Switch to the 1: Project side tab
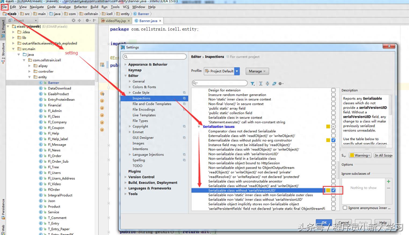 pos(3,28)
